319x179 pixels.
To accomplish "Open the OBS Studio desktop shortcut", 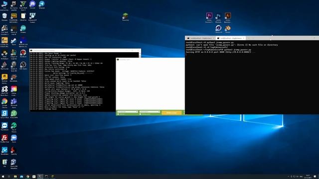I will pyautogui.click(x=23, y=66).
